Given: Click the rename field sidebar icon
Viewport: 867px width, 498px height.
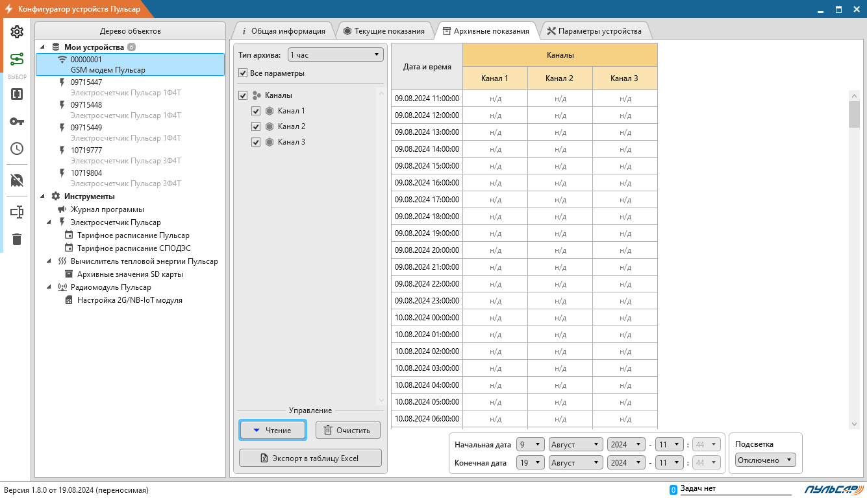Looking at the screenshot, I should [17, 212].
